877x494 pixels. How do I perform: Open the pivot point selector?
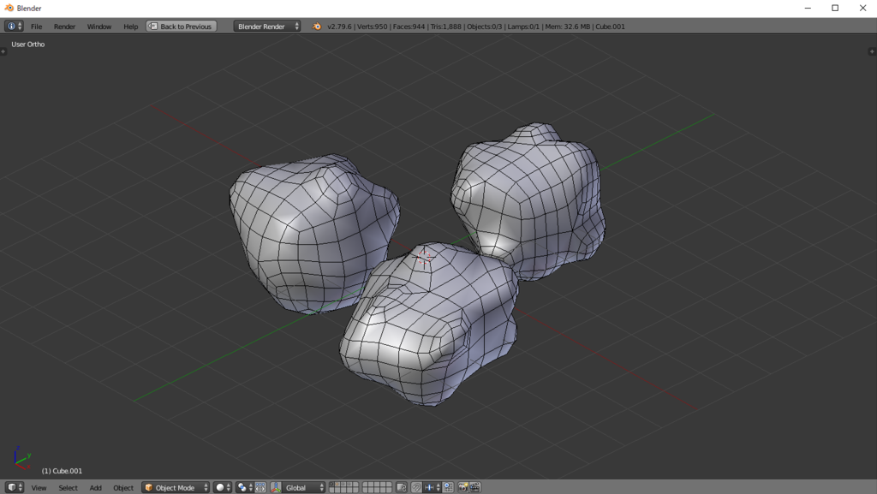coord(244,487)
